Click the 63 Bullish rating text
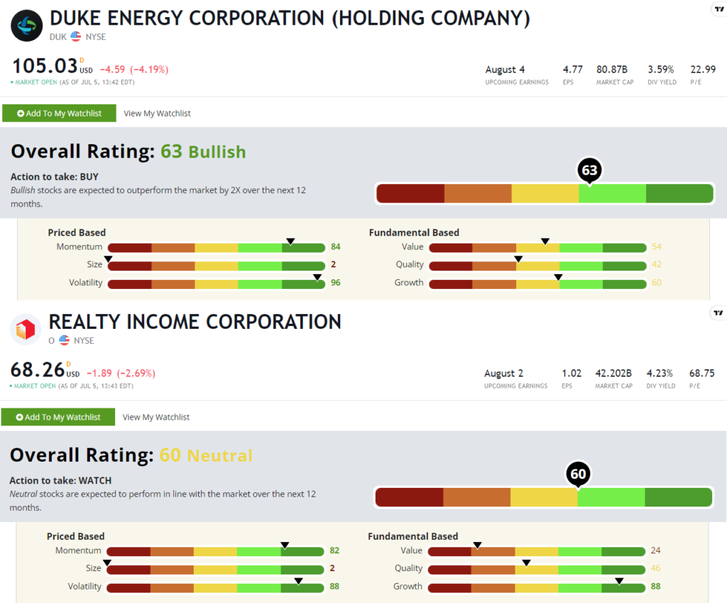This screenshot has width=727, height=603. [203, 152]
